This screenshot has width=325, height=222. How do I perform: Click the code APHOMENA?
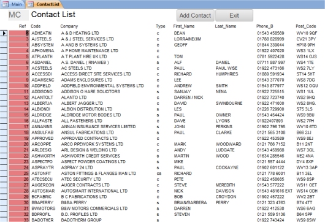point(43,50)
